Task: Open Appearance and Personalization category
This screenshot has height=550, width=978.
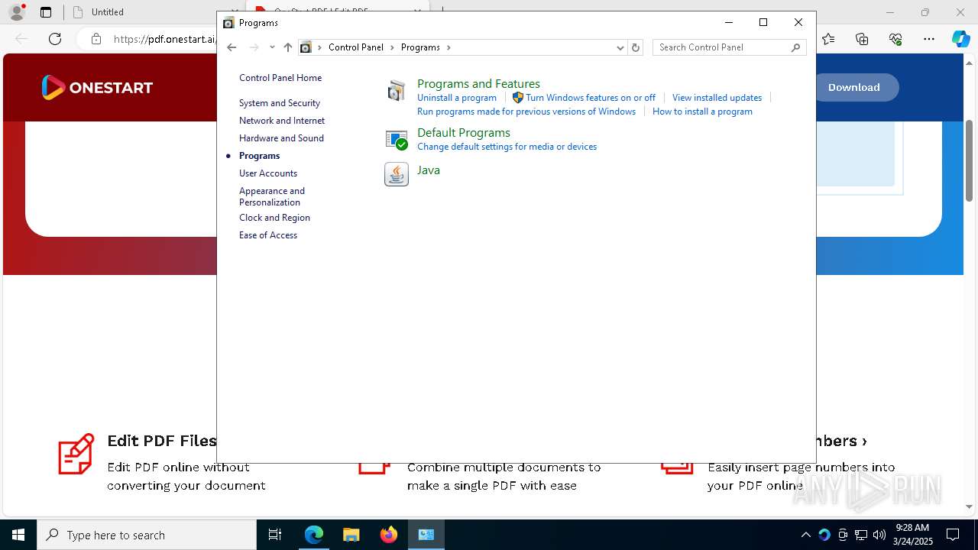Action: 272,196
